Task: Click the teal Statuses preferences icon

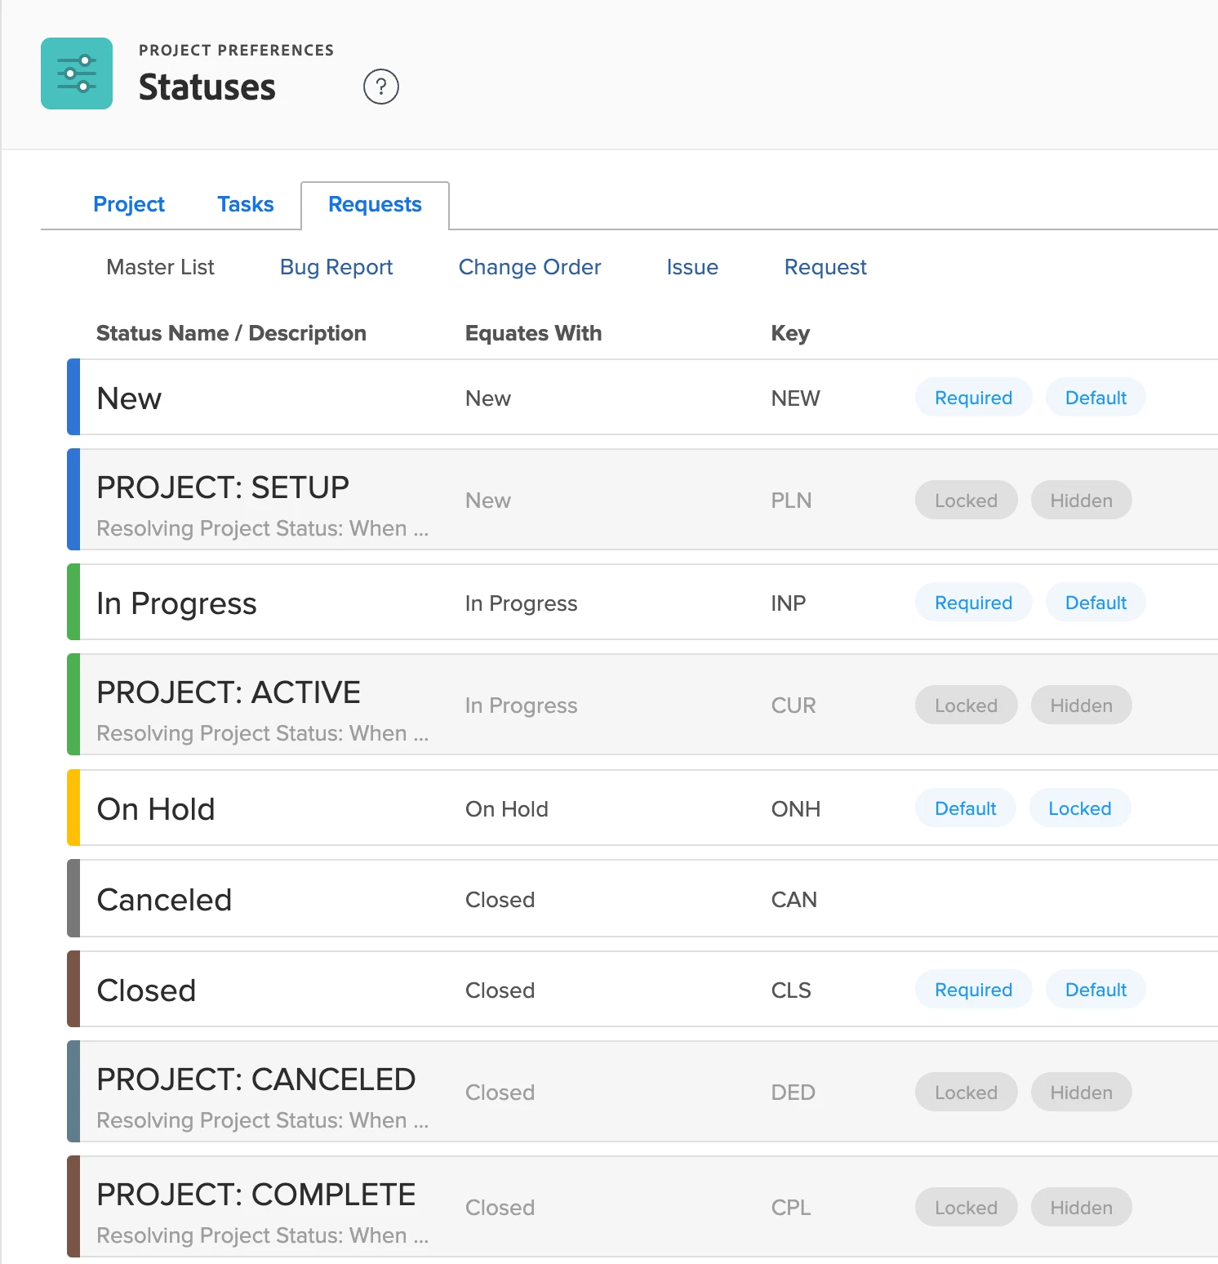Action: coord(77,73)
